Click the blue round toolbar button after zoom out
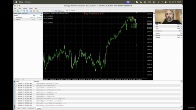 pos(31,11)
